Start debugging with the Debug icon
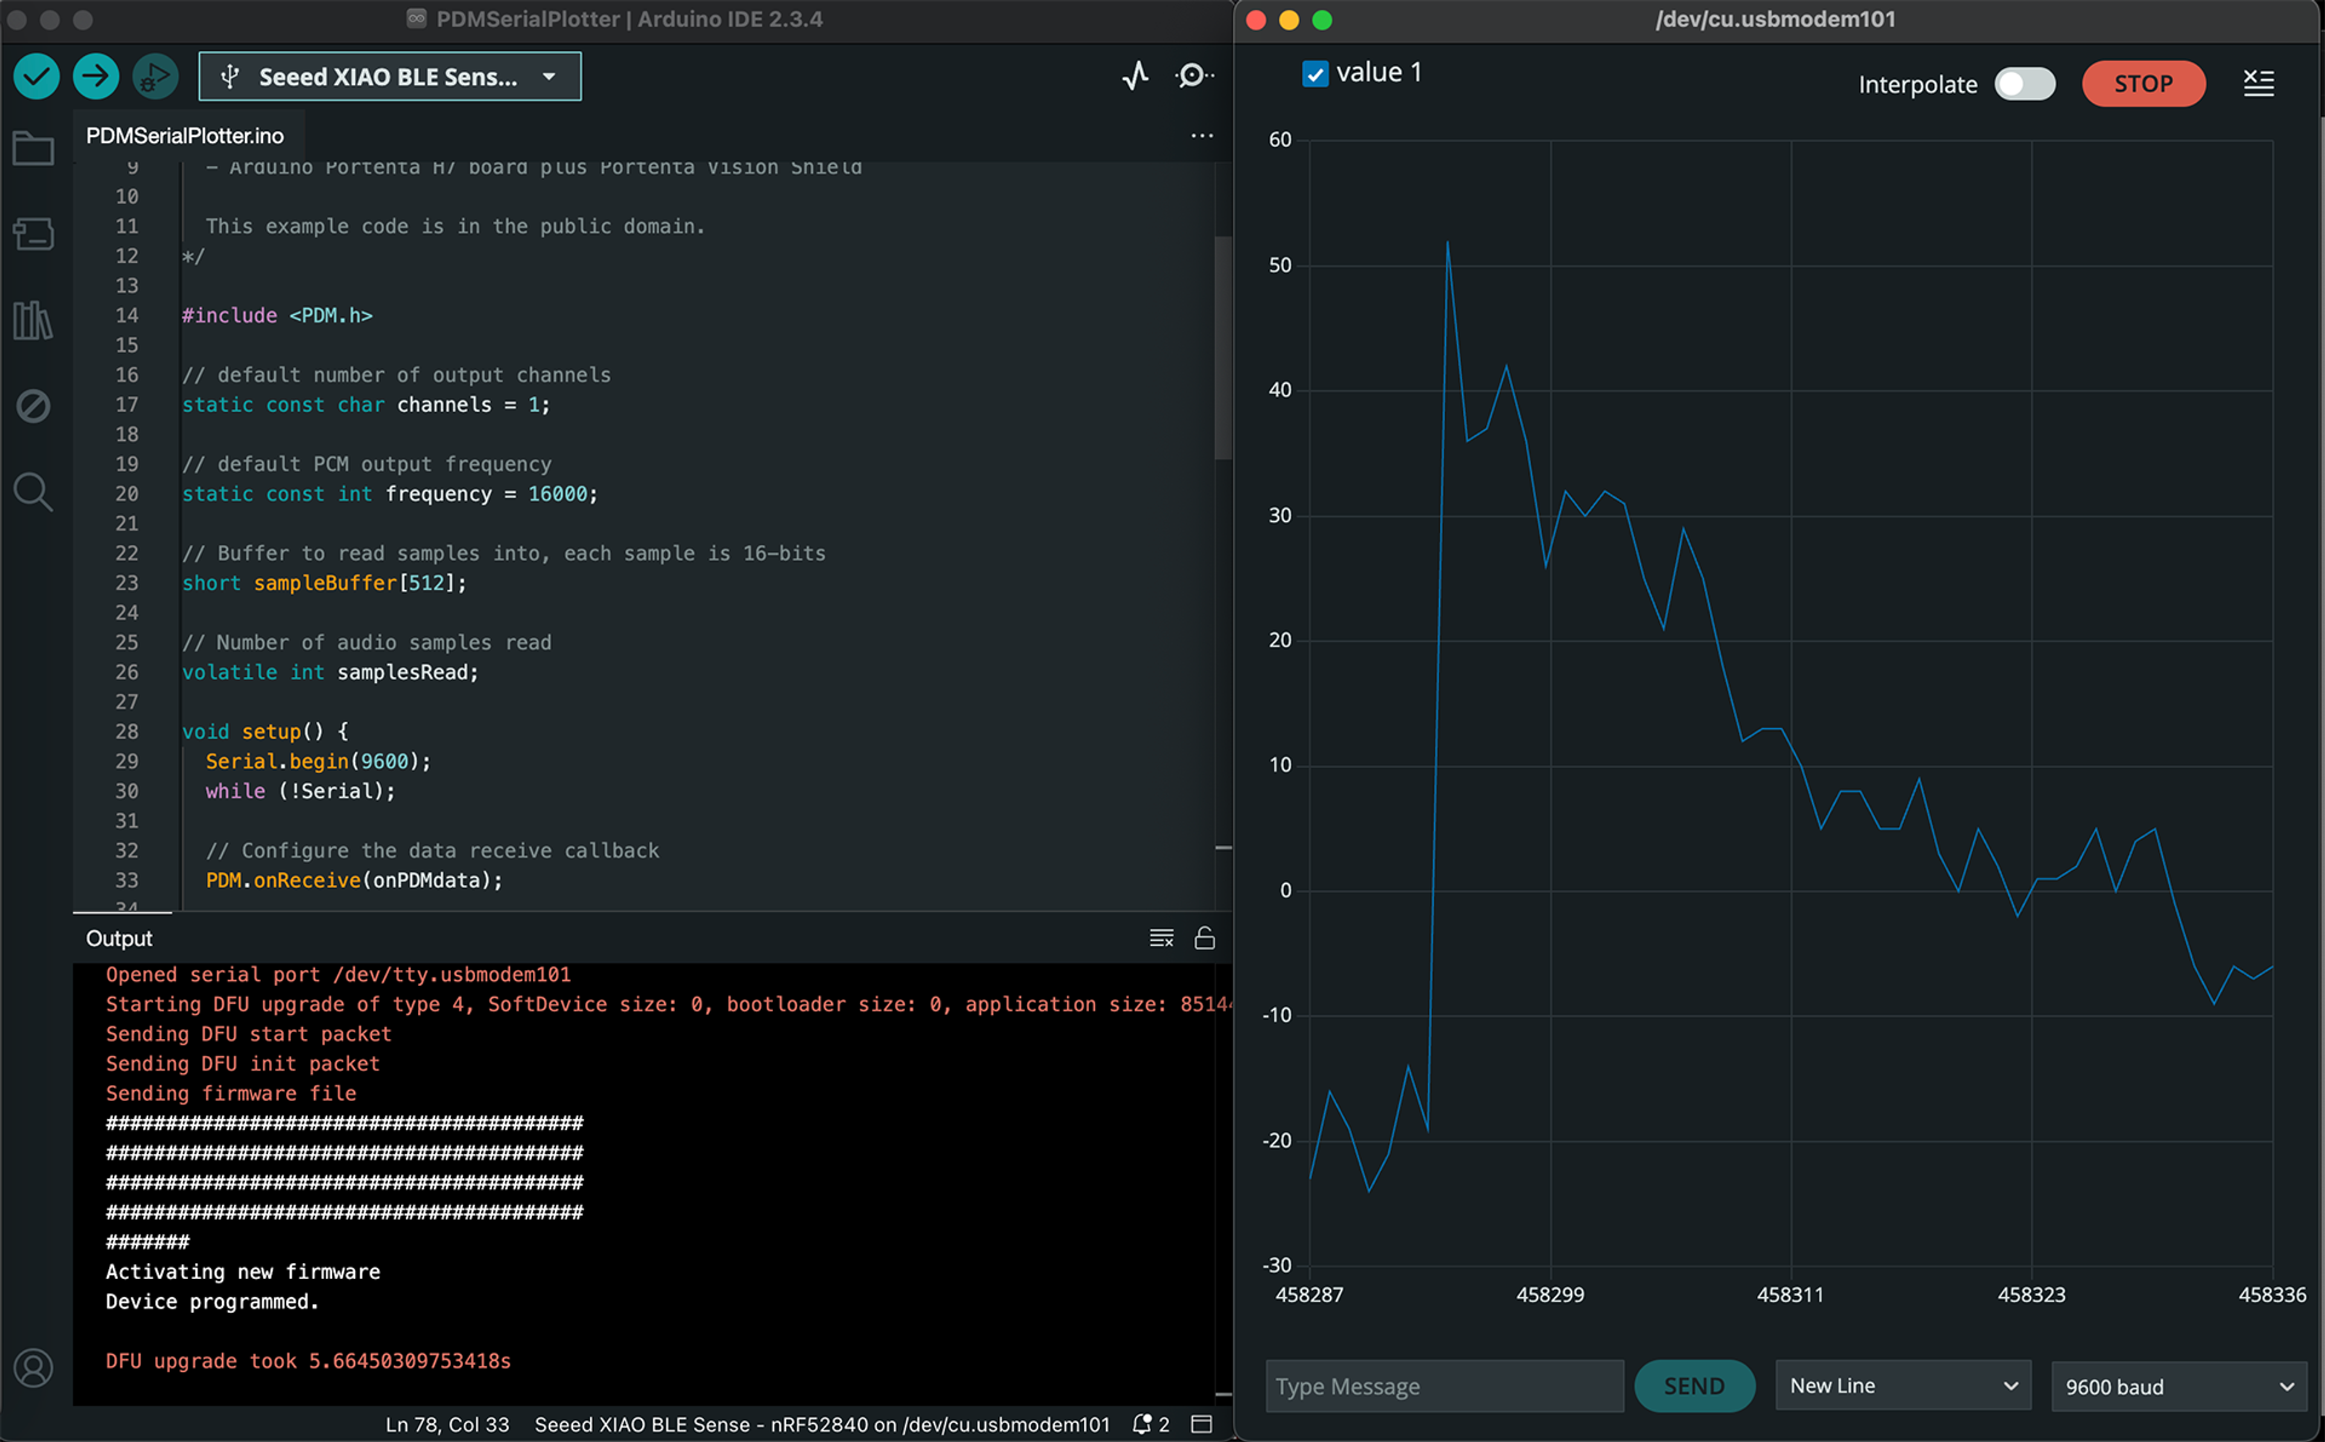2325x1442 pixels. [154, 76]
